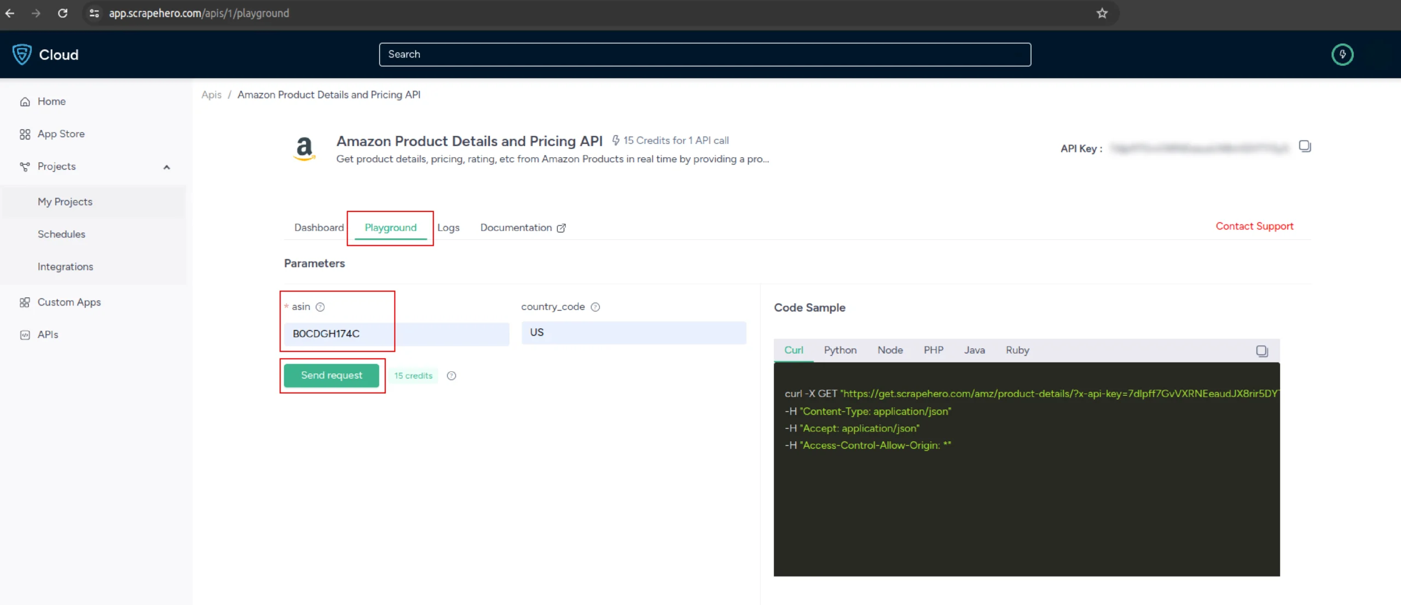
Task: Click the curl command code block
Action: click(1026, 469)
